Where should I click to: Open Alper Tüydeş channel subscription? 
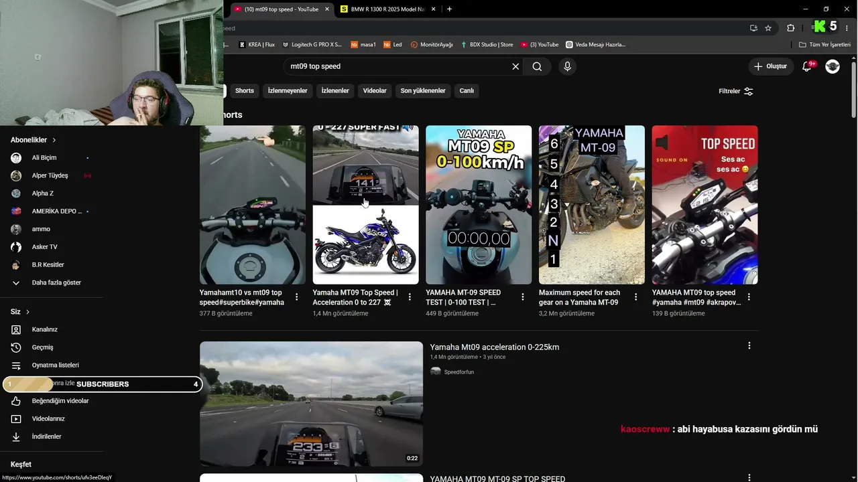[x=51, y=175]
